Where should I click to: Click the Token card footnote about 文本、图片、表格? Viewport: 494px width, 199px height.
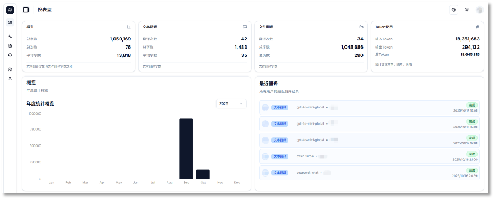(393, 64)
